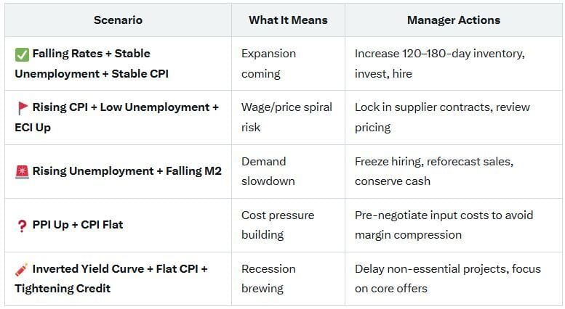Image resolution: width=565 pixels, height=309 pixels.
Task: Click the firecracker emoji icon
Action: coord(22,270)
